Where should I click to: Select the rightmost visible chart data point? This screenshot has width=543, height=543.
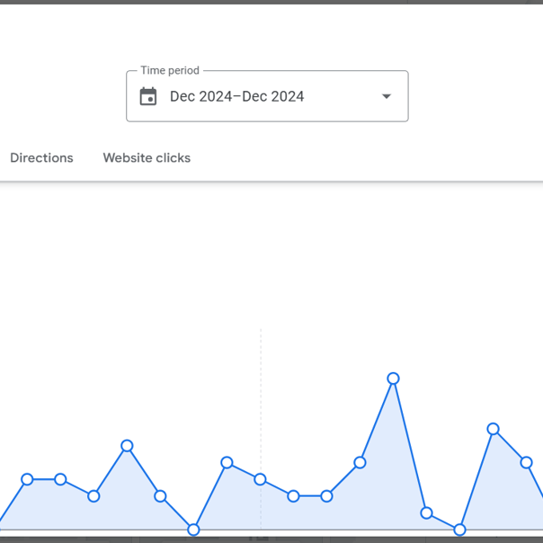[x=527, y=463]
